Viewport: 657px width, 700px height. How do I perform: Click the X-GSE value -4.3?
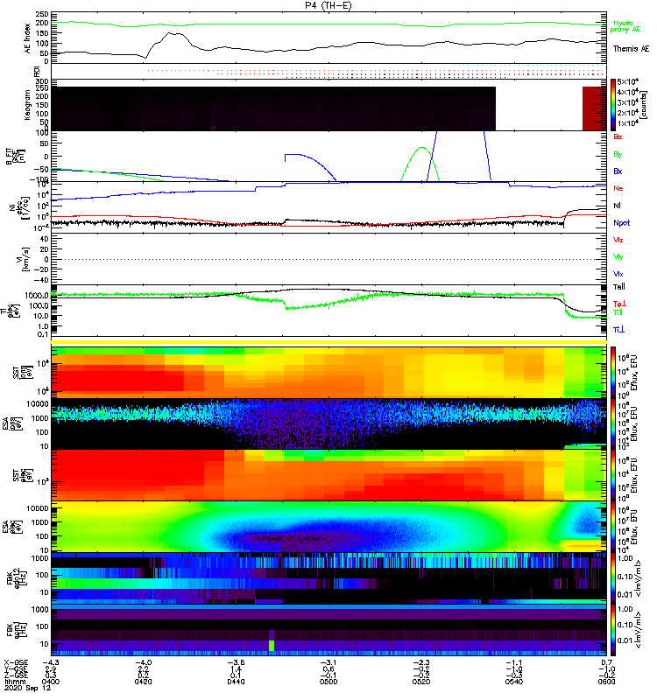pos(51,662)
